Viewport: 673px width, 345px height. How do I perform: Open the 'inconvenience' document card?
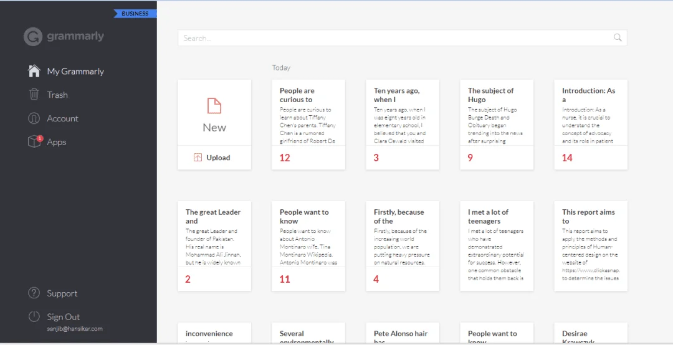[x=214, y=333]
